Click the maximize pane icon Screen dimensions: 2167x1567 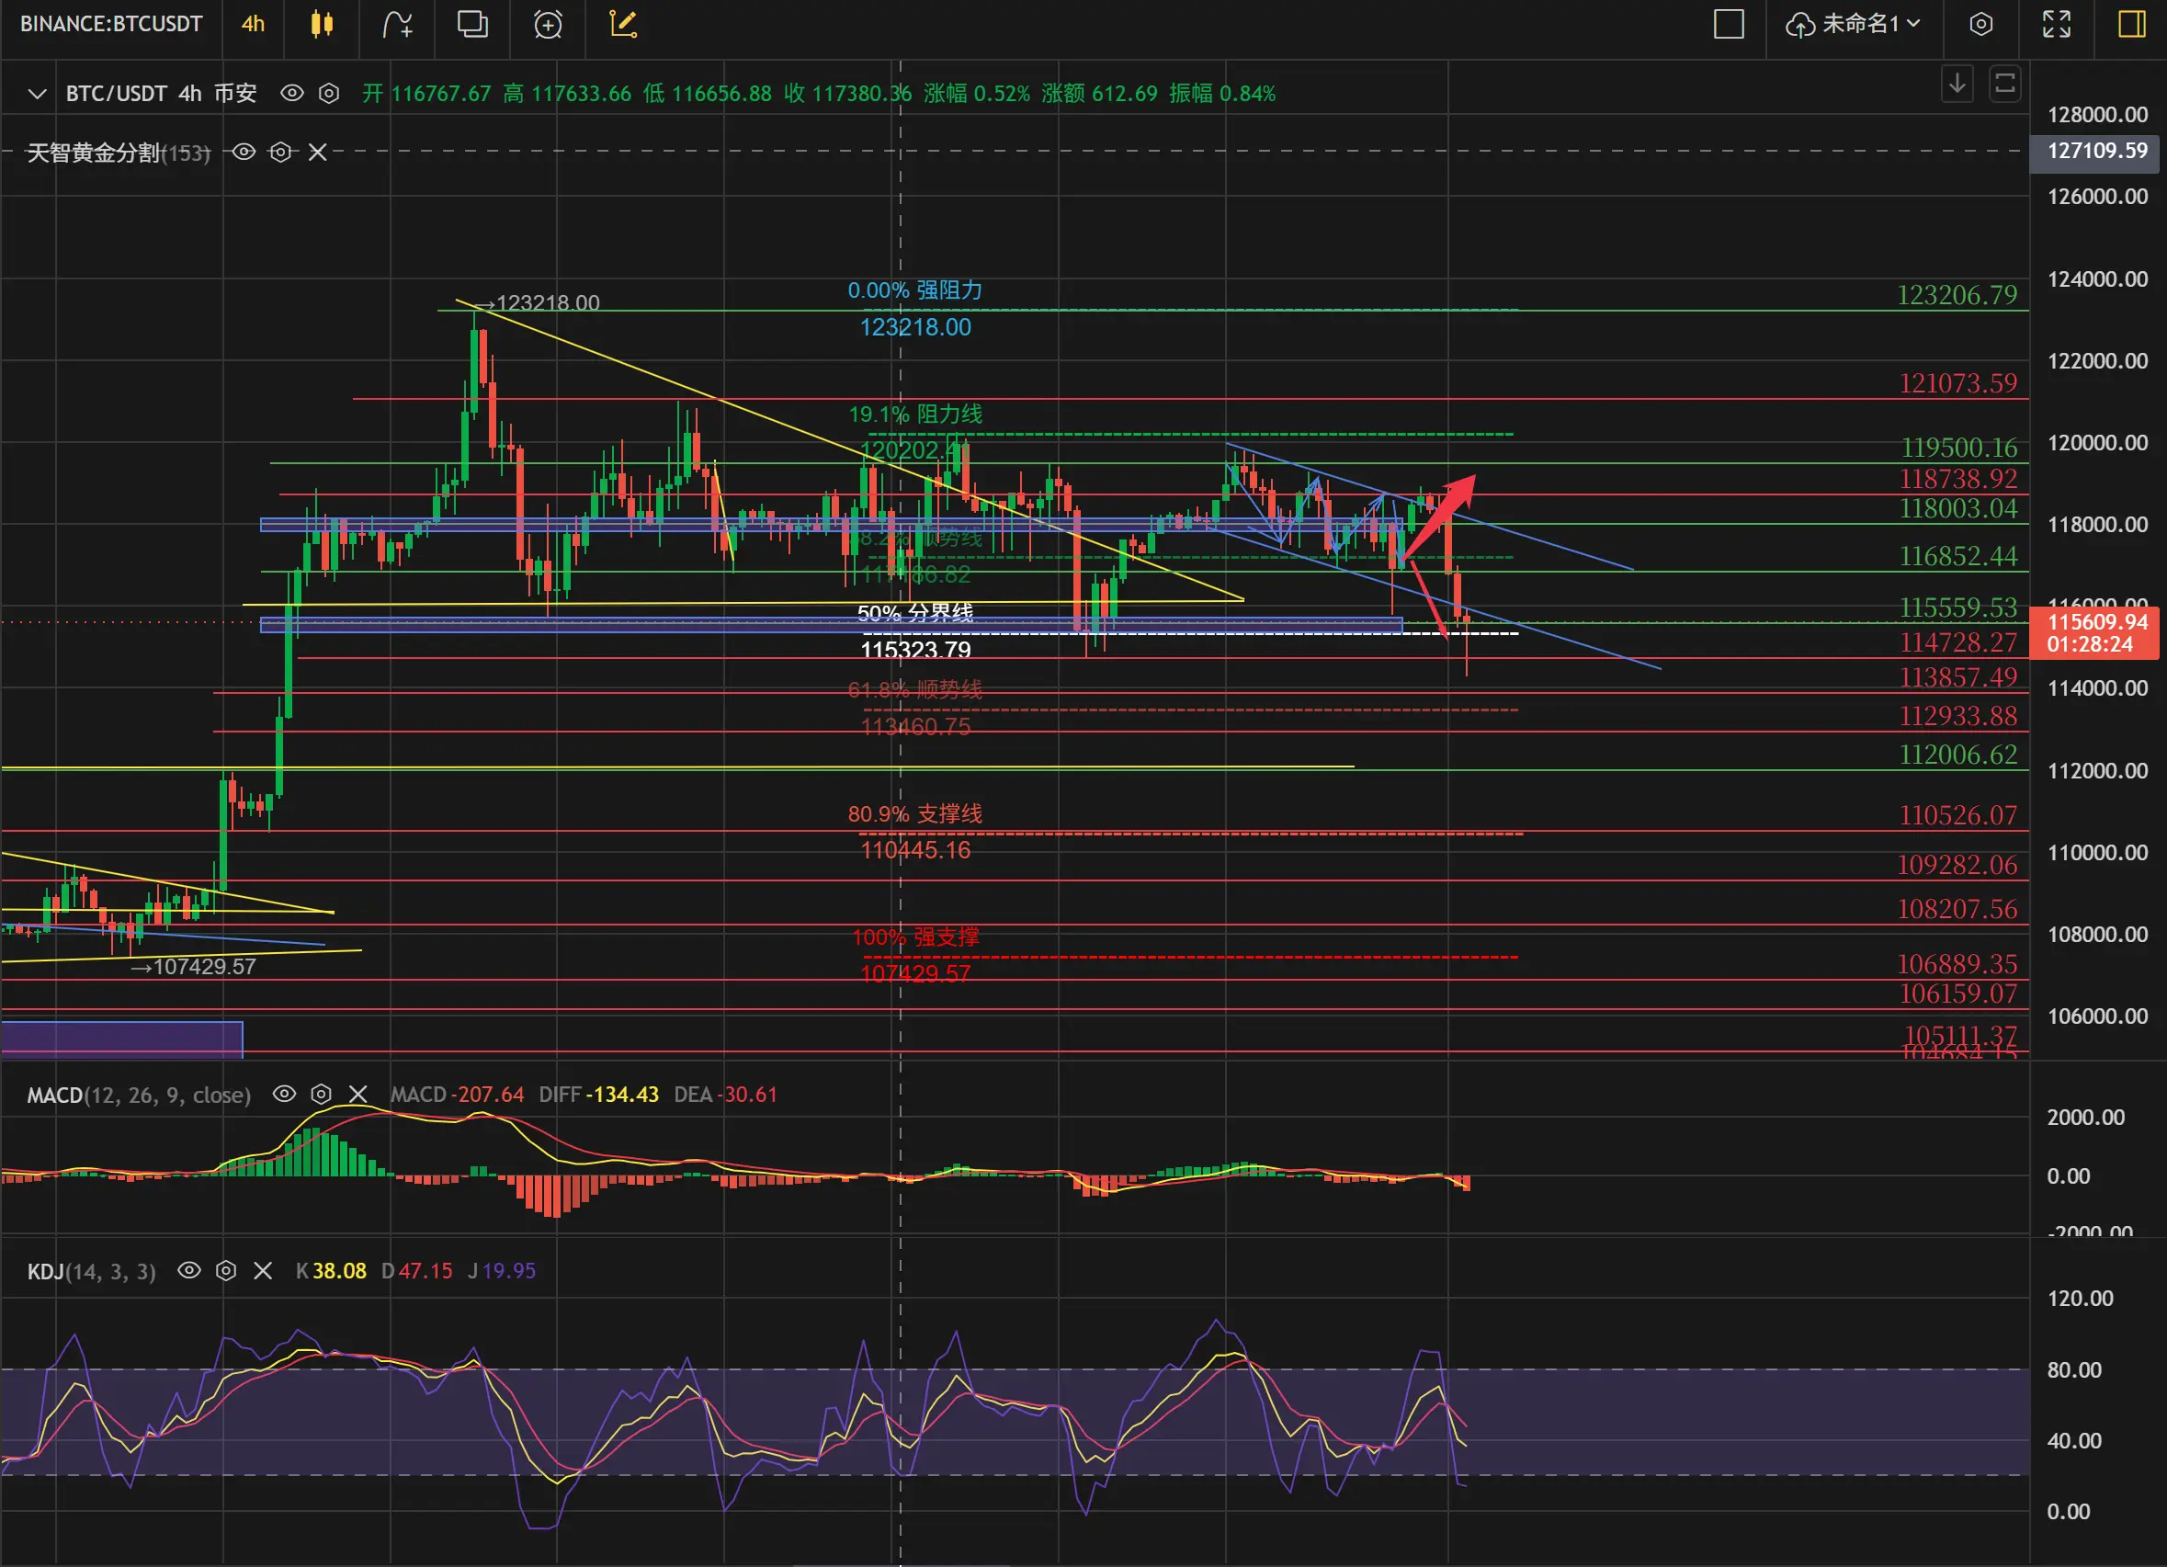[2004, 84]
